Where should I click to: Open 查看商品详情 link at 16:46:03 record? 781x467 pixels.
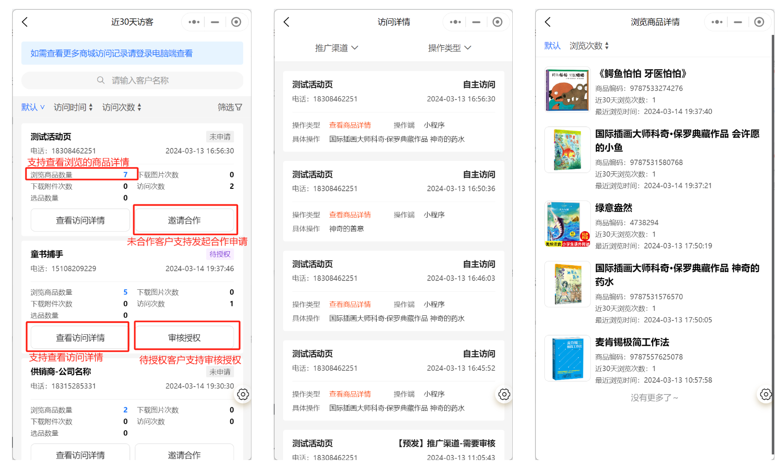click(350, 304)
